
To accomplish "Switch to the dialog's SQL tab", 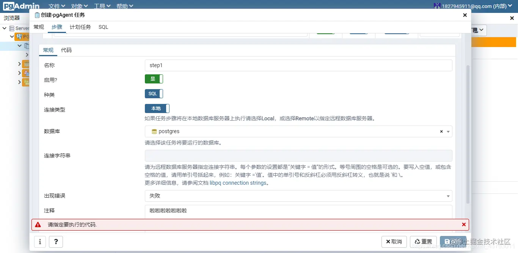I will coord(103,27).
